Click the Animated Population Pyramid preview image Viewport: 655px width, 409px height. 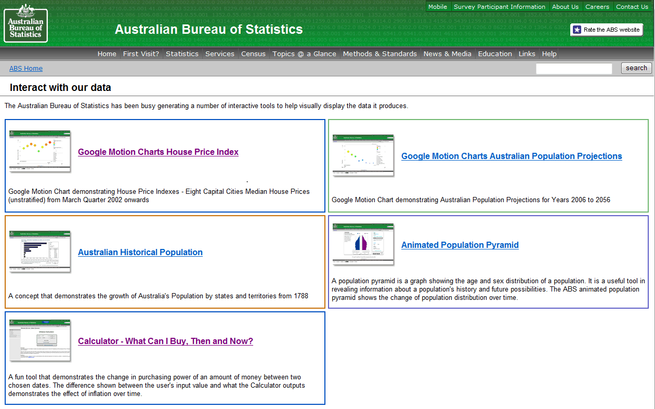click(363, 243)
